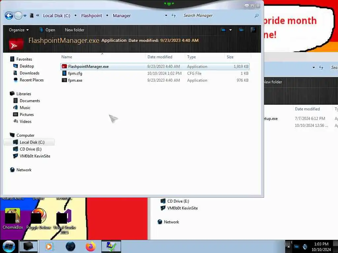The image size is (338, 253).
Task: Open ChomikBox desktop shortcut
Action: (x=13, y=219)
